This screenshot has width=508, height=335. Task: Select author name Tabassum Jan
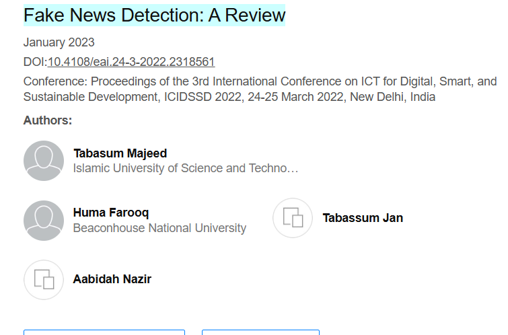point(363,218)
